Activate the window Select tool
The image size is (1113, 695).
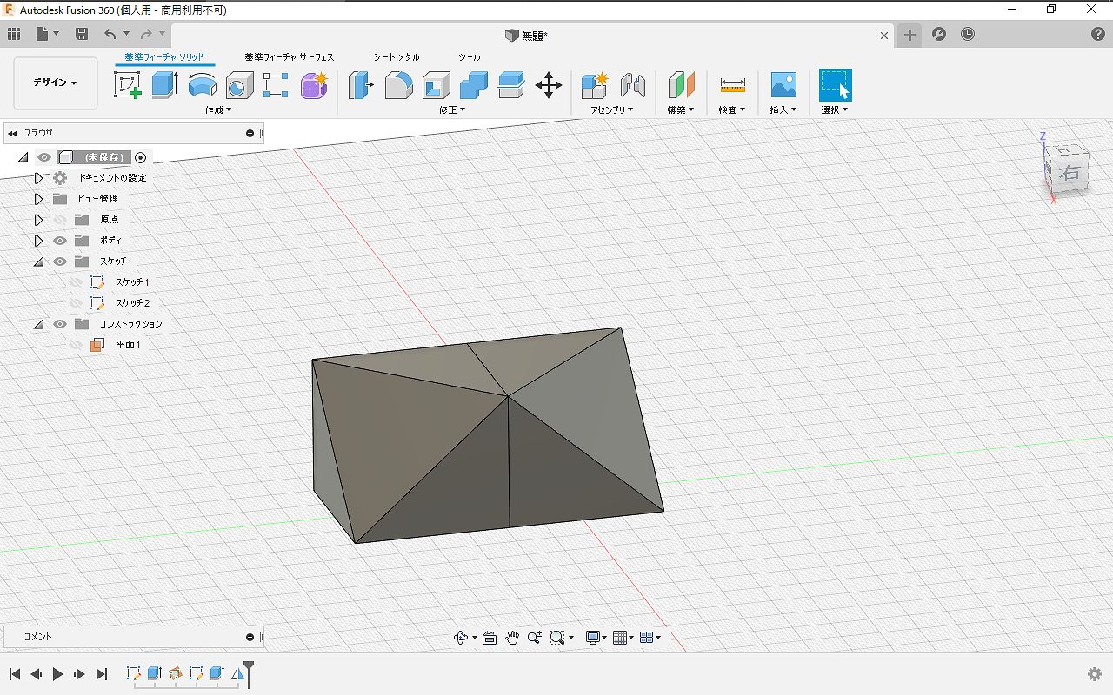tap(835, 85)
